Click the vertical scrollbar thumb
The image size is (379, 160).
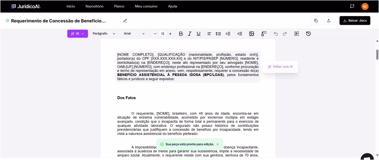pyautogui.click(x=377, y=54)
